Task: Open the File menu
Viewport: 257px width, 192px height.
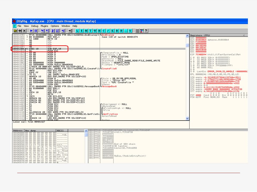Action: tap(19, 26)
